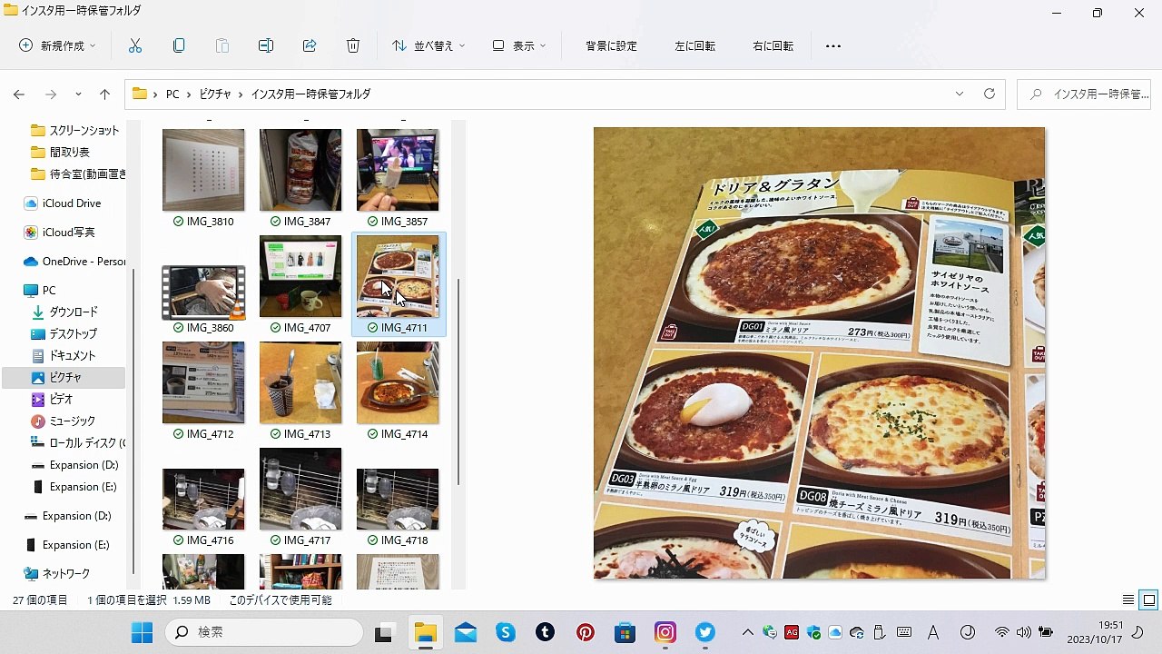Select IMG_4713 thumbnail
This screenshot has height=654, width=1162.
click(x=300, y=382)
